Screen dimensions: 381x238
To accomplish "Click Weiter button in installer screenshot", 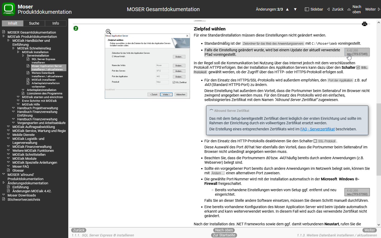I will tap(166, 94).
